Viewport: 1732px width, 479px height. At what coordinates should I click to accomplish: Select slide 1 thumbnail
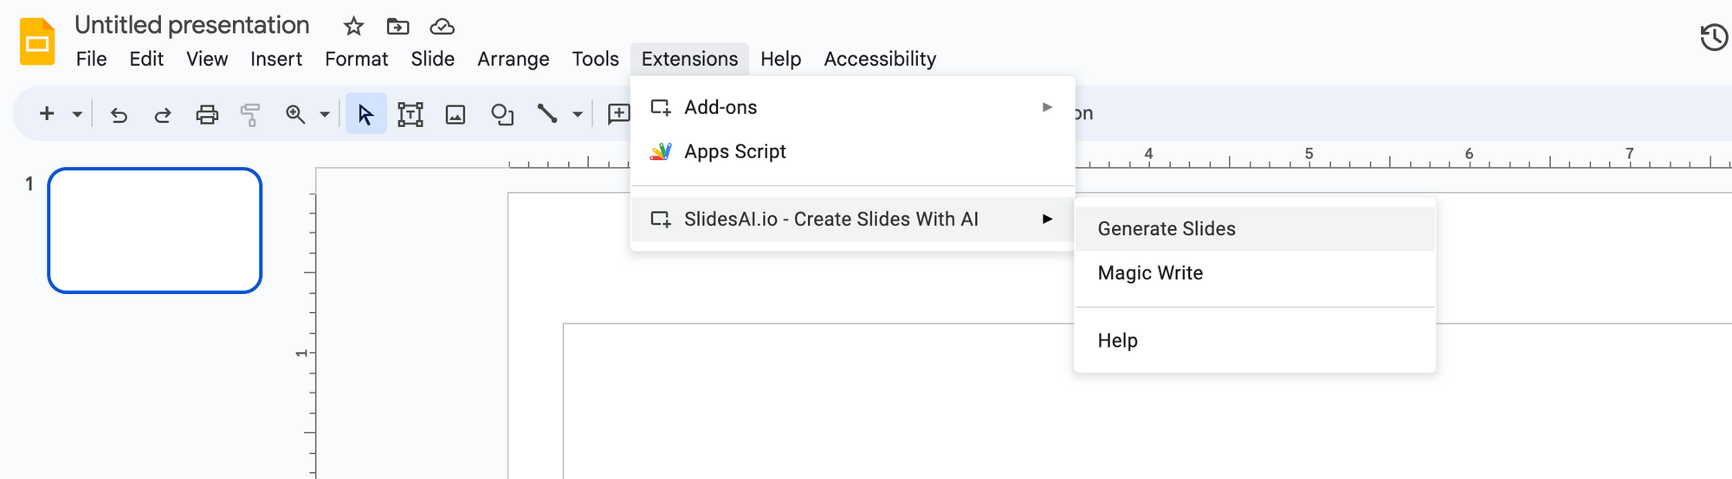point(155,231)
